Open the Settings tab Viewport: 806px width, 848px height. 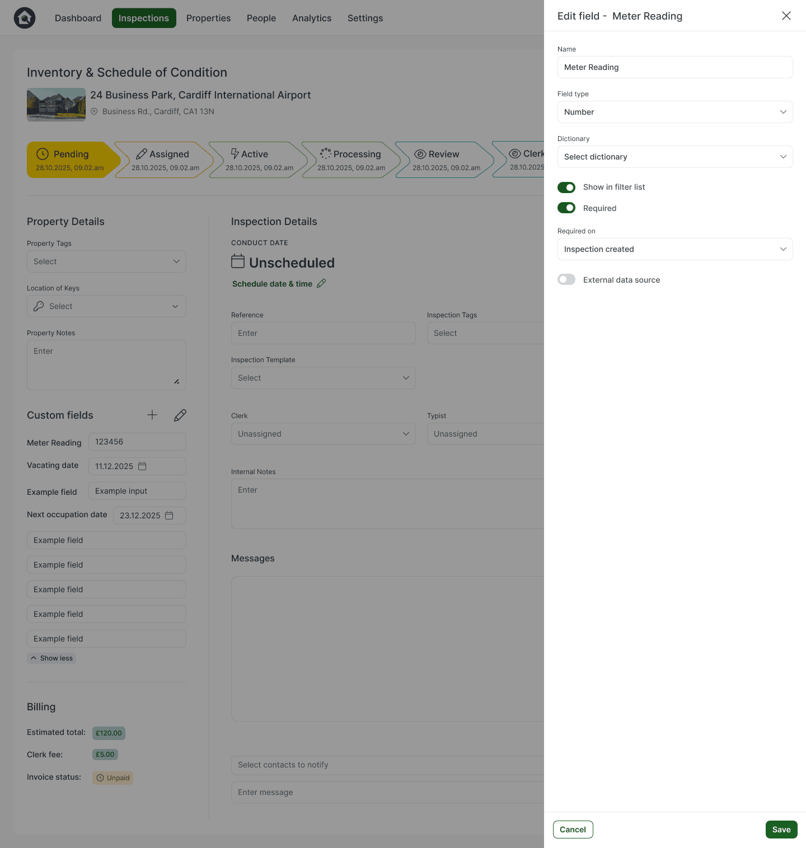click(365, 18)
